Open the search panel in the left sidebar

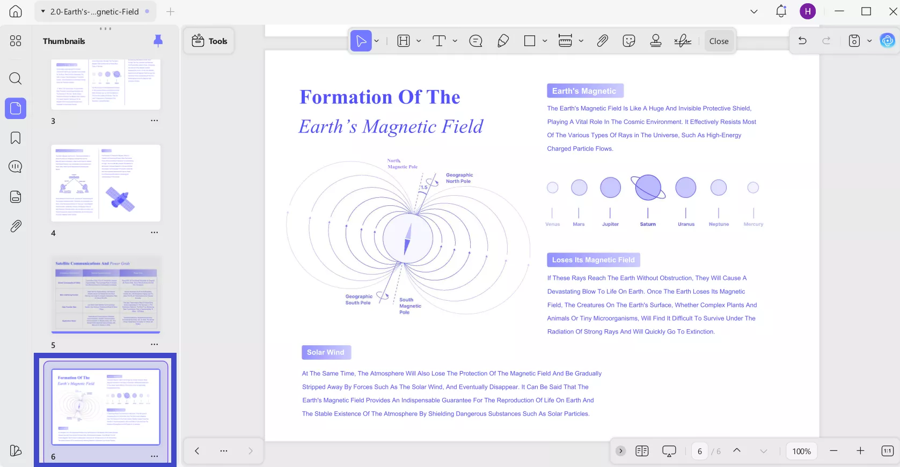tap(16, 79)
